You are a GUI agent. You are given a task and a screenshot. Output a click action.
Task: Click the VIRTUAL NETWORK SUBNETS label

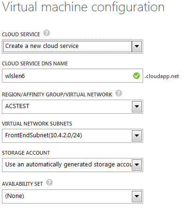[x=37, y=124]
